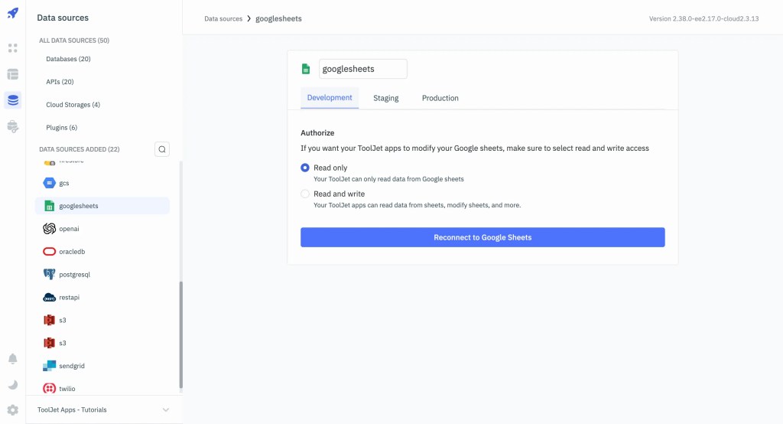Click the Google Sheets icon beside name field
This screenshot has height=424, width=783.
point(306,69)
